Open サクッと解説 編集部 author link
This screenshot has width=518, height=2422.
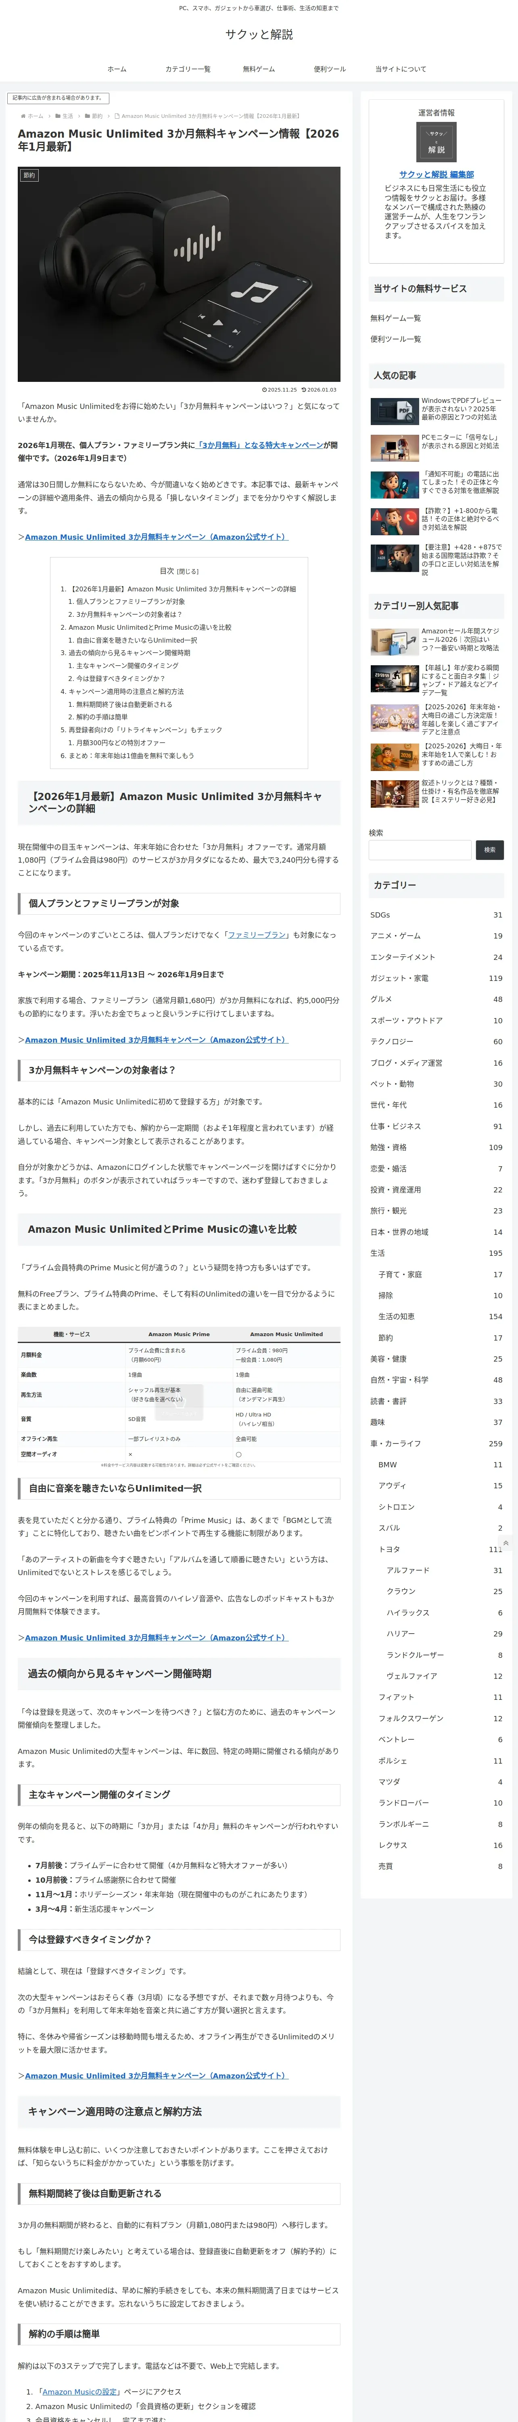[436, 174]
